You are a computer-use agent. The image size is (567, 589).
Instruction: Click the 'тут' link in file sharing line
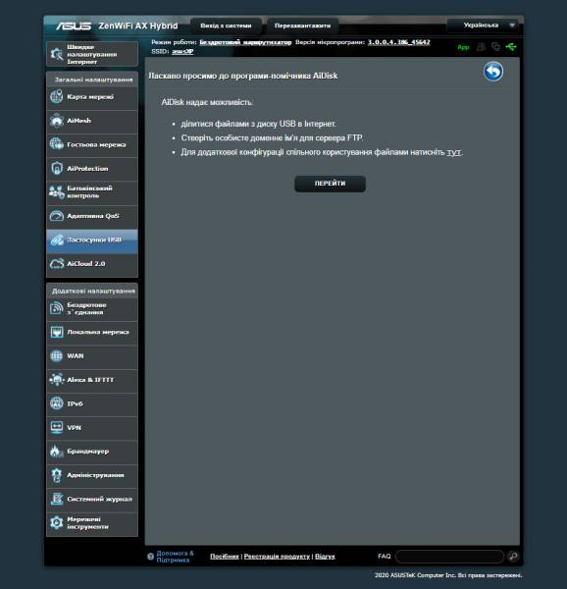453,152
